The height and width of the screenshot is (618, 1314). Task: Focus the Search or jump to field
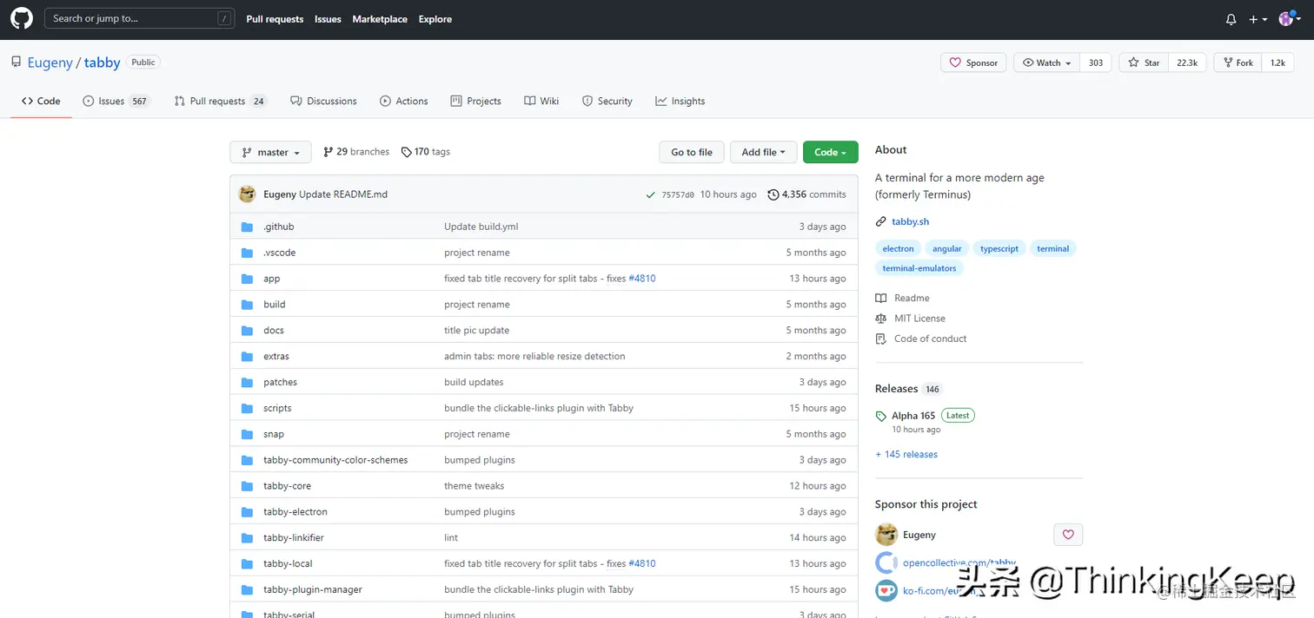(140, 18)
